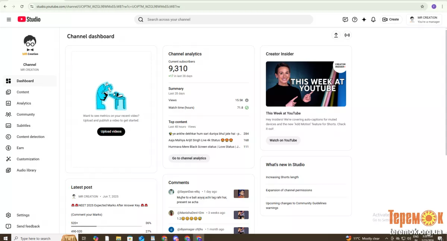
Task: Click the Ask Studio sparkle icon
Action: tap(364, 19)
